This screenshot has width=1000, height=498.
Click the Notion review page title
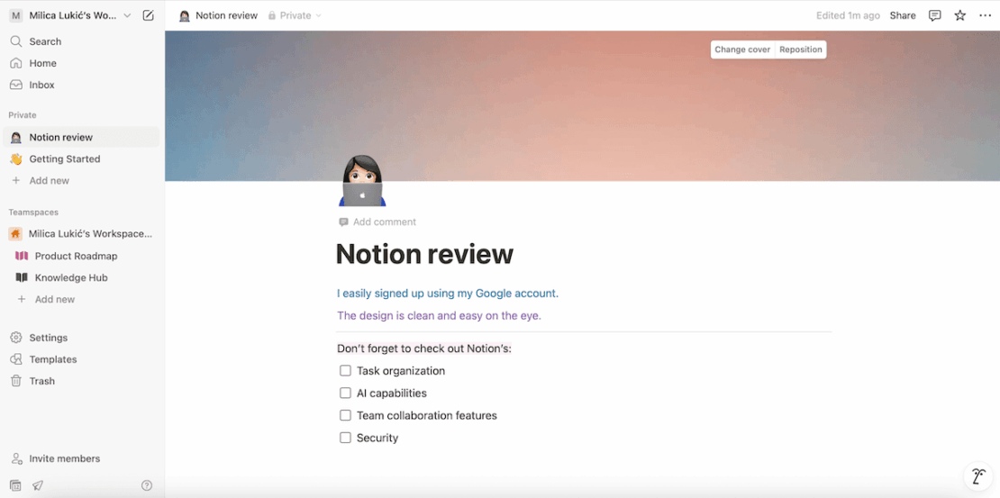point(424,254)
